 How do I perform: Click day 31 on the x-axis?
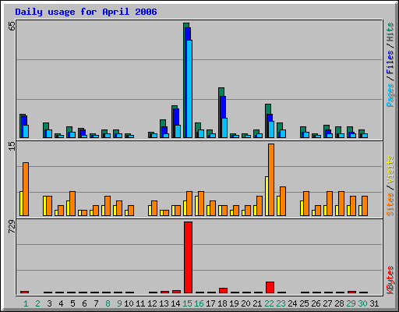pyautogui.click(x=374, y=303)
